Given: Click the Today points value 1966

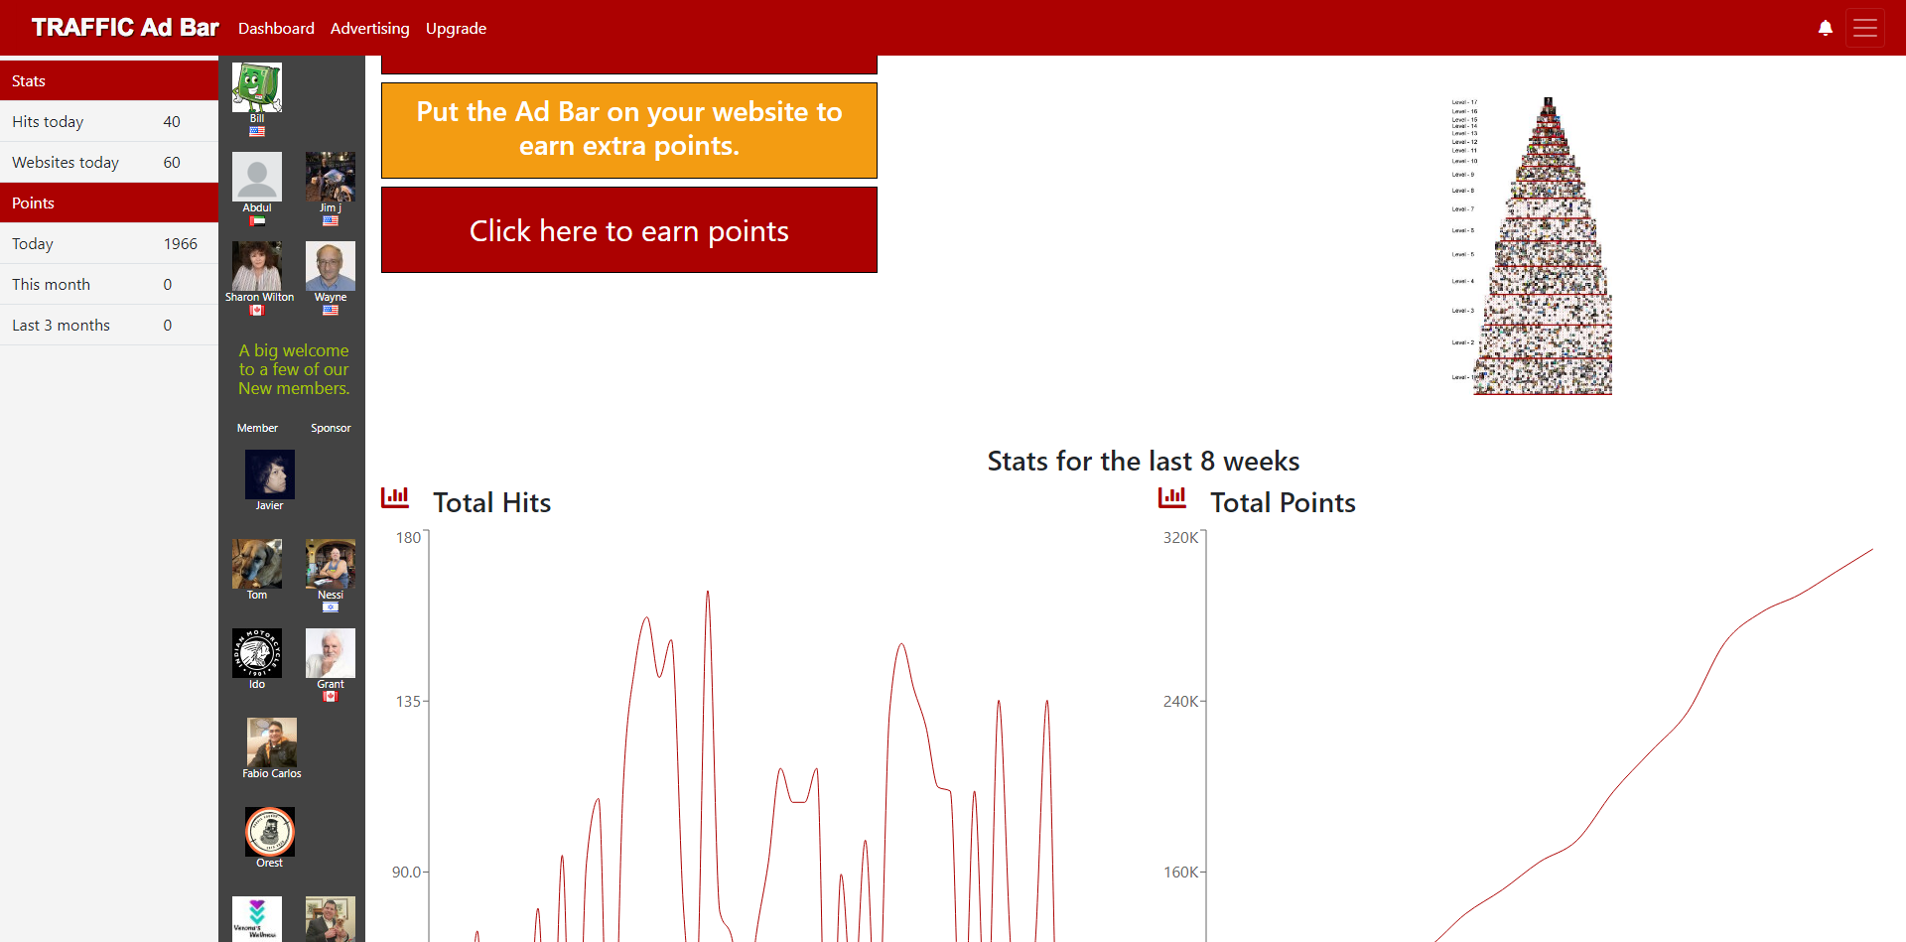Looking at the screenshot, I should pos(181,243).
